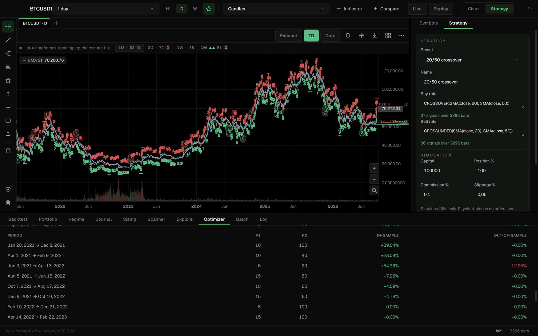
Task: Open alerts with the bell icon
Action: tap(348, 35)
